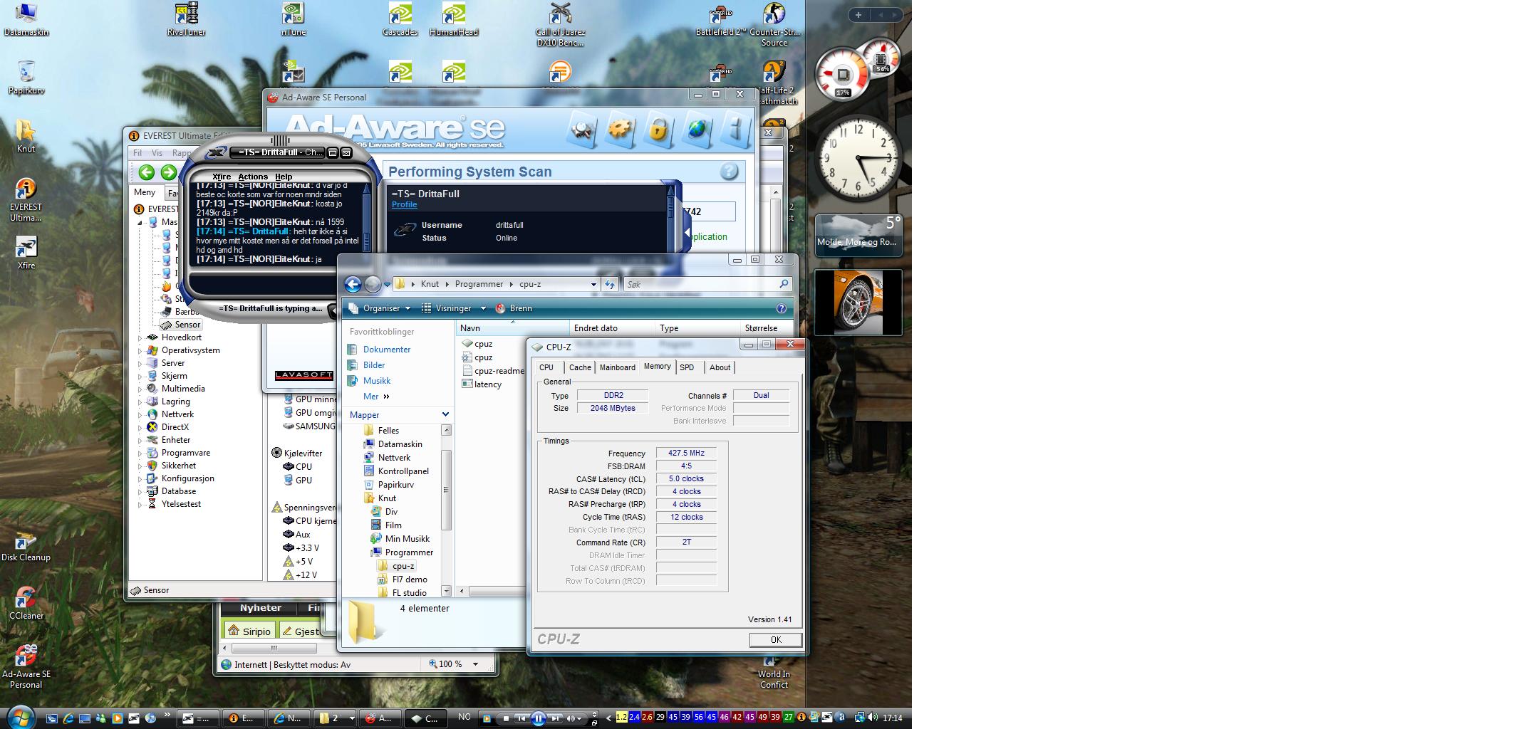Open Help menu in Xfire chat

(284, 177)
